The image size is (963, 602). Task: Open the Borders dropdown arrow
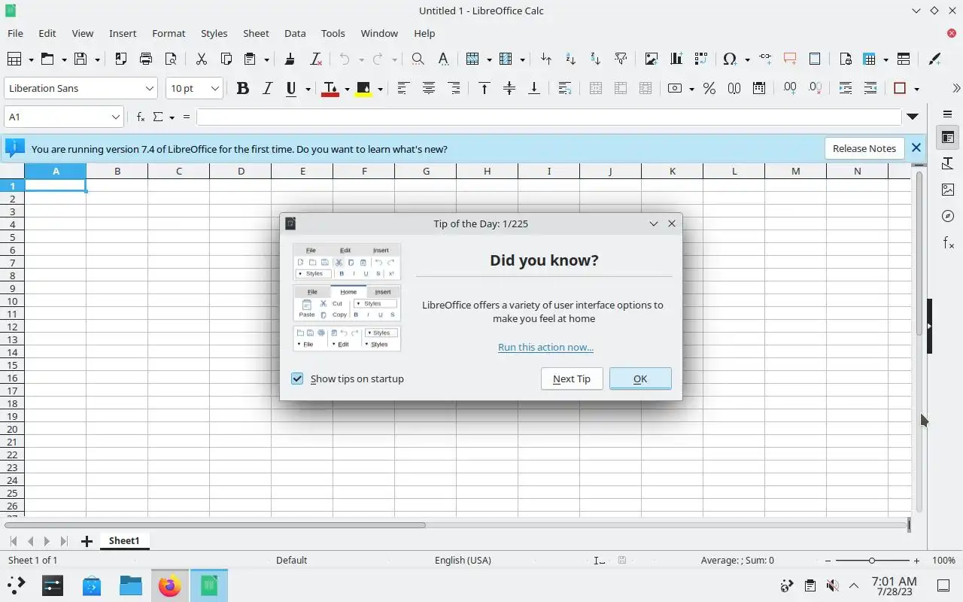(x=916, y=89)
